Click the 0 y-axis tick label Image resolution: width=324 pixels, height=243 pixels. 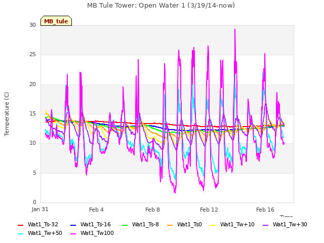pos(34,202)
